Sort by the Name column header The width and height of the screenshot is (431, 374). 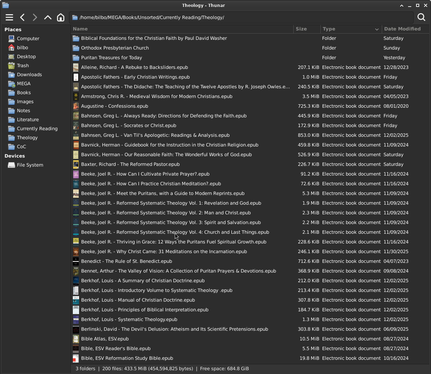click(x=182, y=29)
